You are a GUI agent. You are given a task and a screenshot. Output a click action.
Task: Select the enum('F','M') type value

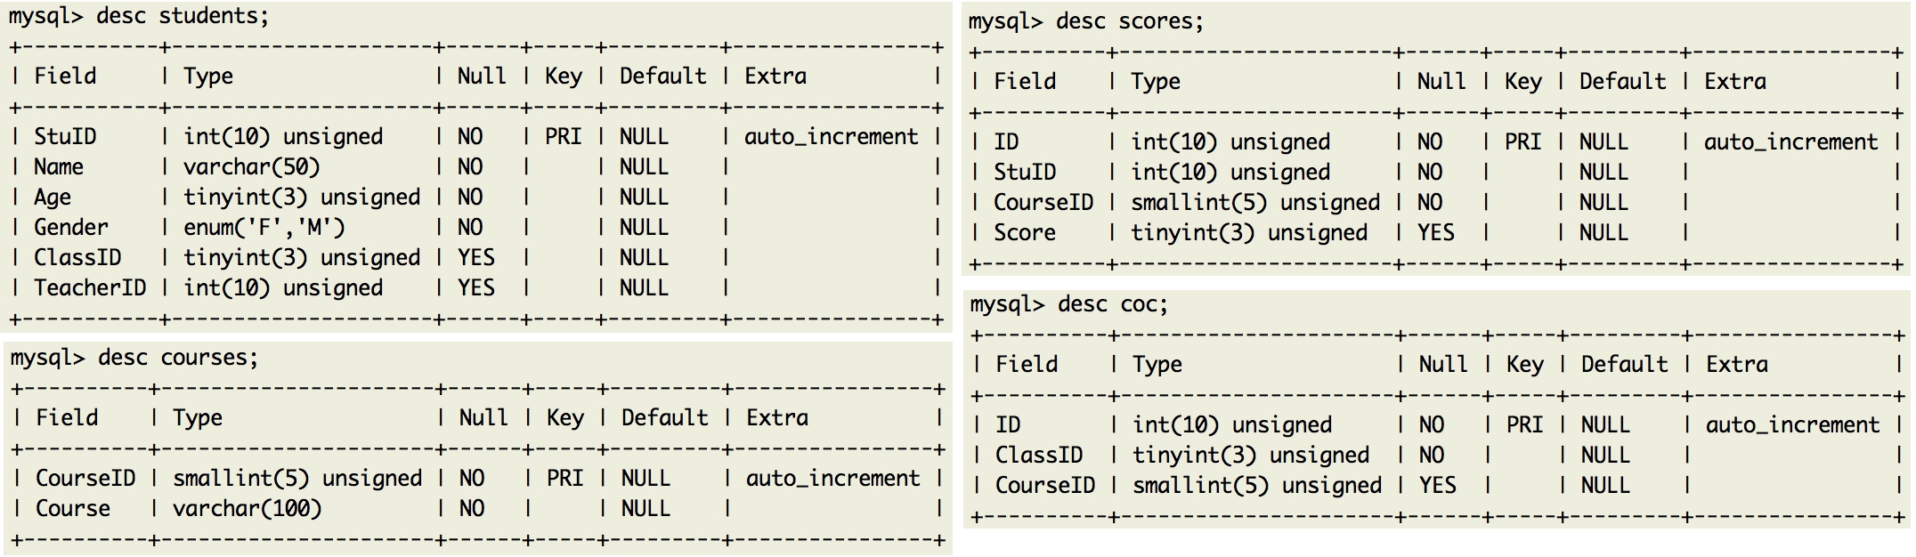point(264,228)
